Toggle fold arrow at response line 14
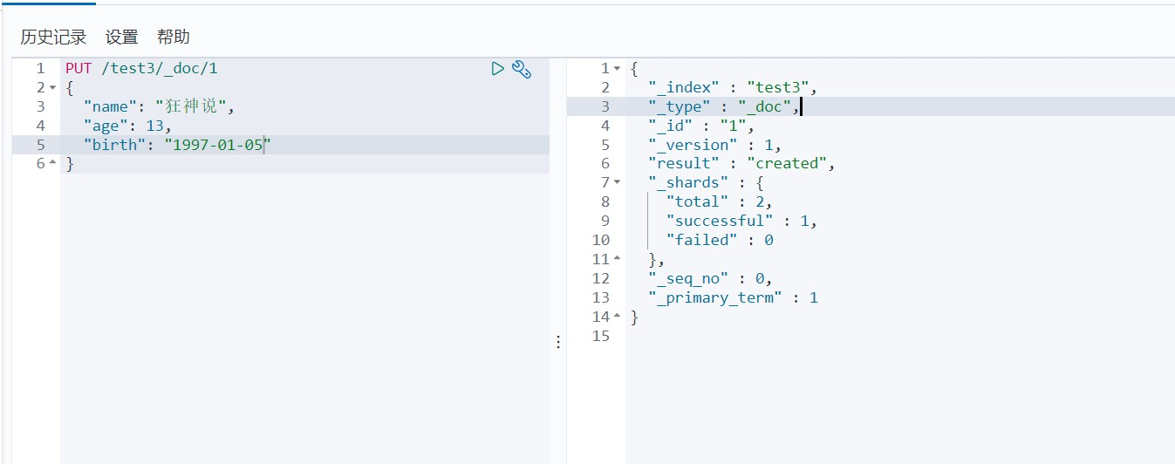 pos(618,317)
